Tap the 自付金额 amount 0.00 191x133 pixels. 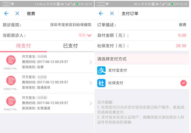(182, 36)
